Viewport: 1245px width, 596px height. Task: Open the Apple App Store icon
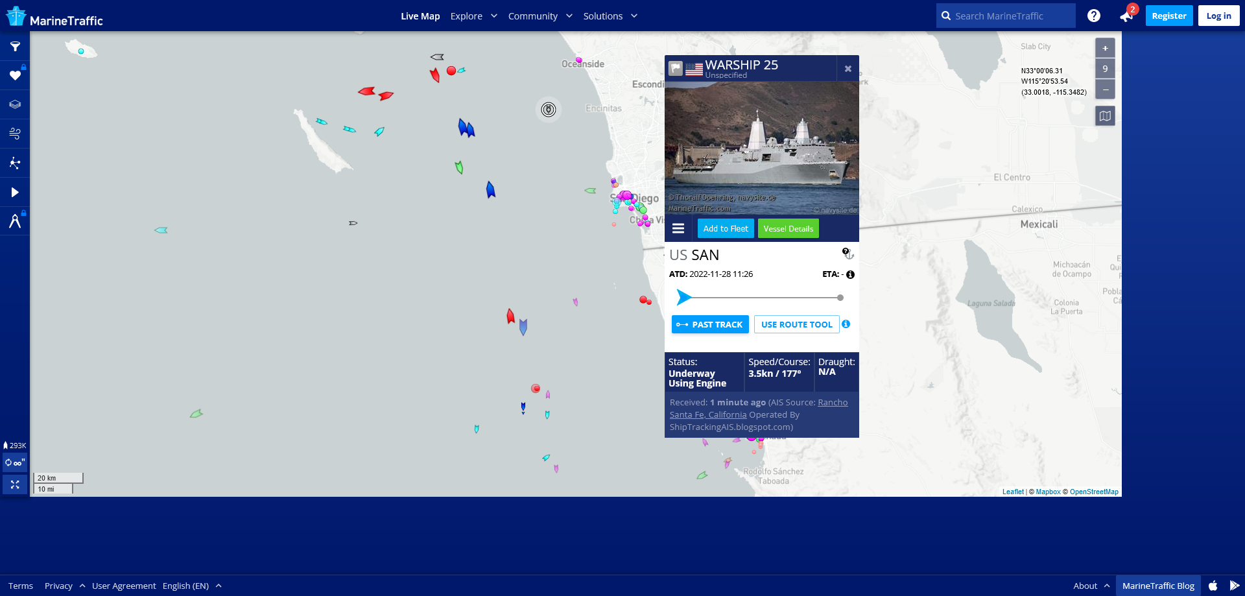(1213, 586)
